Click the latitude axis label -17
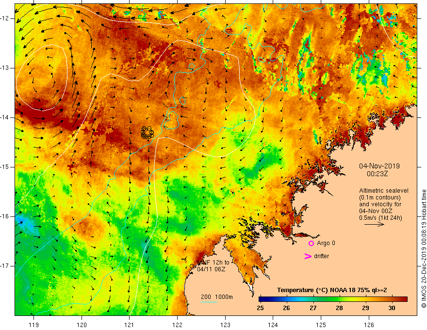Image resolution: width=427 pixels, height=330 pixels. pos(5,266)
